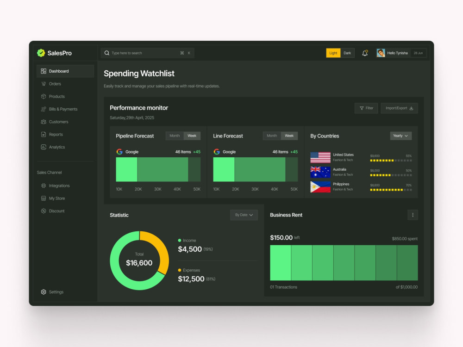
Task: Click the 'of $1,000.00' label
Action: (x=407, y=287)
